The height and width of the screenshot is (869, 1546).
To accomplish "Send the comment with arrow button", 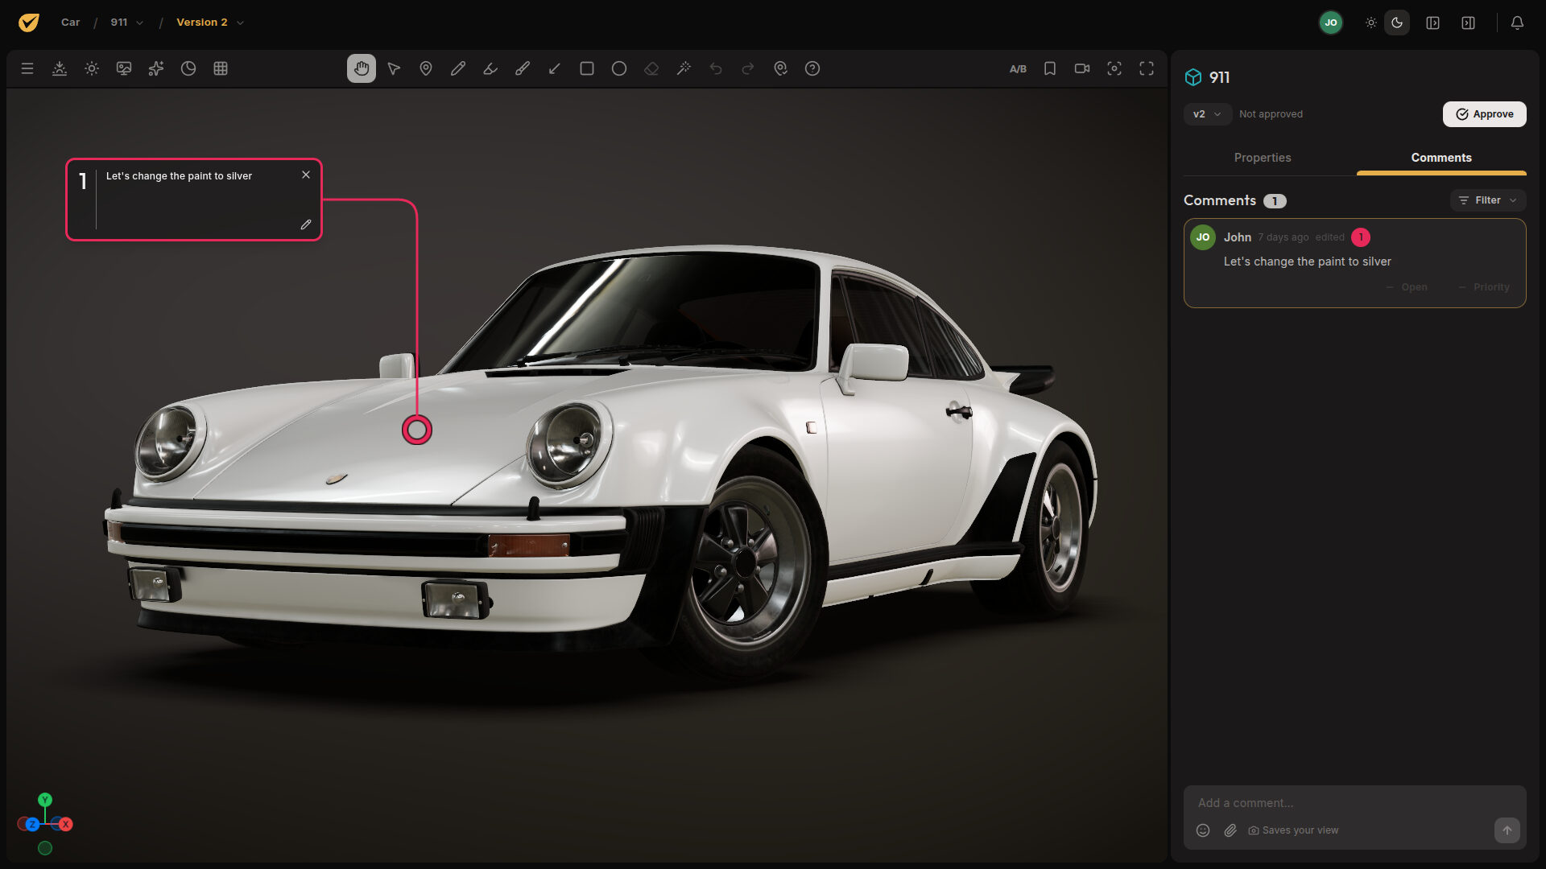I will [1507, 830].
